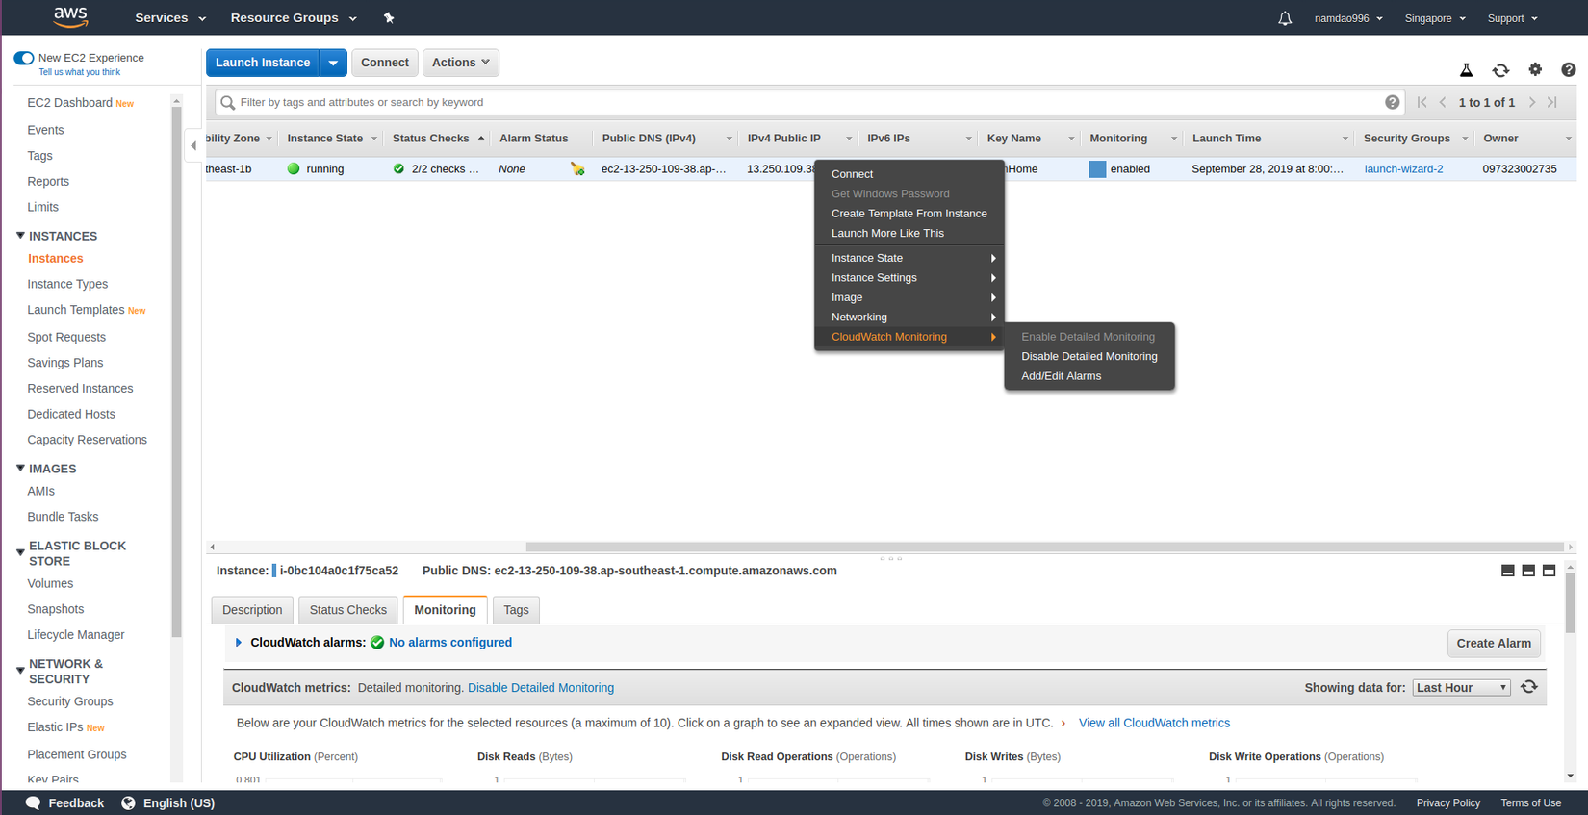Image resolution: width=1588 pixels, height=815 pixels.
Task: Open Volumes in the sidebar
Action: pyautogui.click(x=50, y=583)
